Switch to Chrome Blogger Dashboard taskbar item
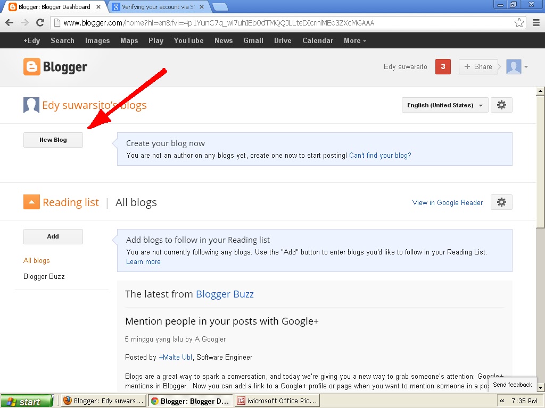 [190, 401]
